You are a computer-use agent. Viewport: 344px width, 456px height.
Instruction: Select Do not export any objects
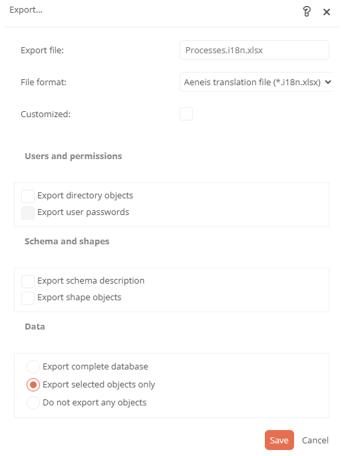pyautogui.click(x=33, y=403)
